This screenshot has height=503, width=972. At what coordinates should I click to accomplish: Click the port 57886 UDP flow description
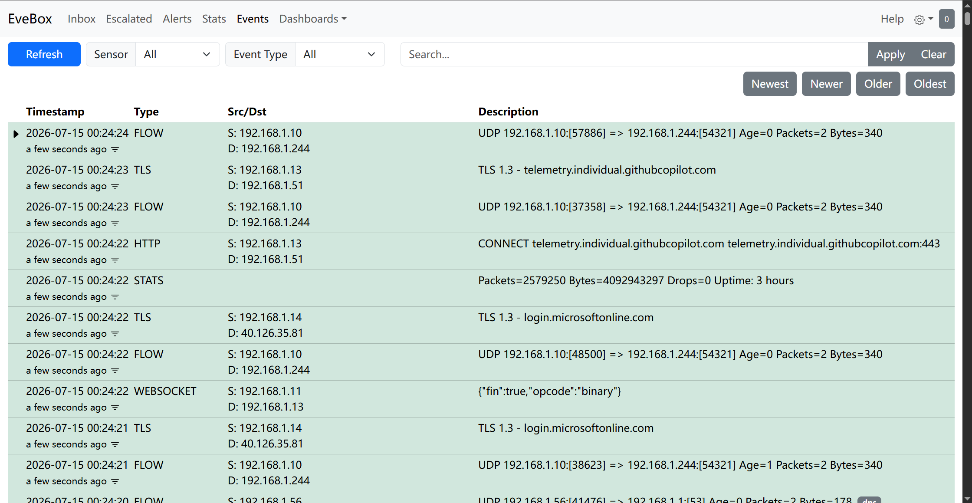(x=680, y=133)
